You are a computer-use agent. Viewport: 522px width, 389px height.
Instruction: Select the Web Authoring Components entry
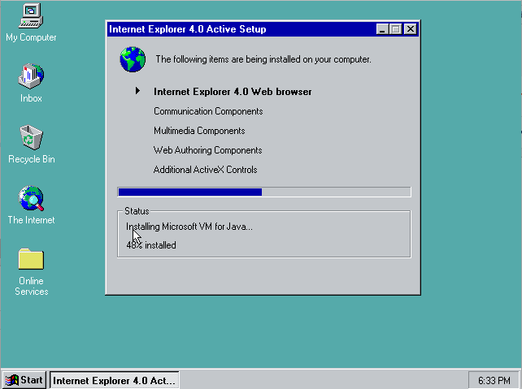coord(207,150)
